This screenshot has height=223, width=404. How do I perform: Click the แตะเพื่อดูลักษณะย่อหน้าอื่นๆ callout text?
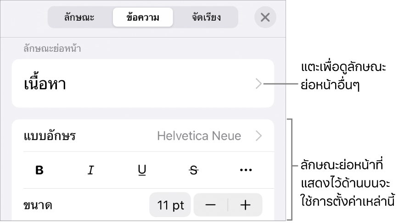tap(343, 76)
